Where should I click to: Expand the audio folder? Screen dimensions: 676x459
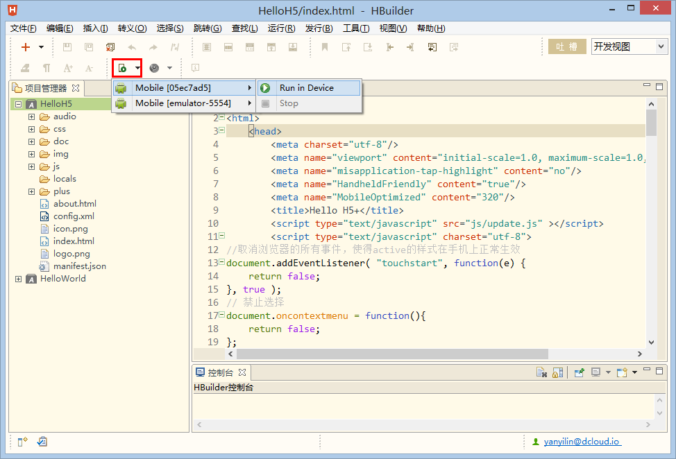pyautogui.click(x=31, y=116)
